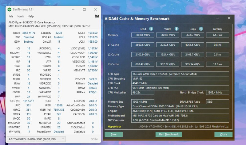Click the L2 Cache Read value 2102.9 GB/s
This screenshot has width=246, height=145.
coord(143,55)
